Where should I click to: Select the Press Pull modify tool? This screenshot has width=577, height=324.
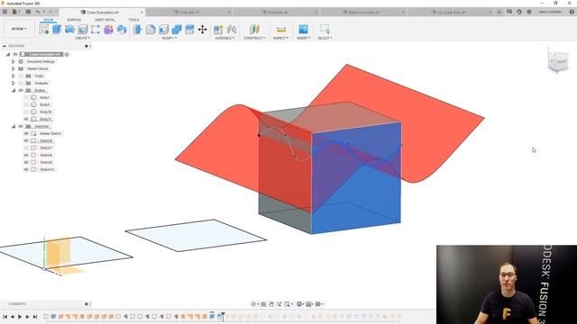click(x=137, y=30)
